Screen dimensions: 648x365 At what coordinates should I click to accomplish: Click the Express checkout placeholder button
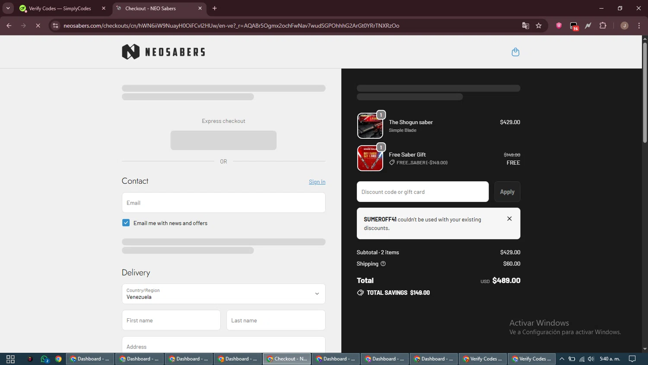click(223, 140)
